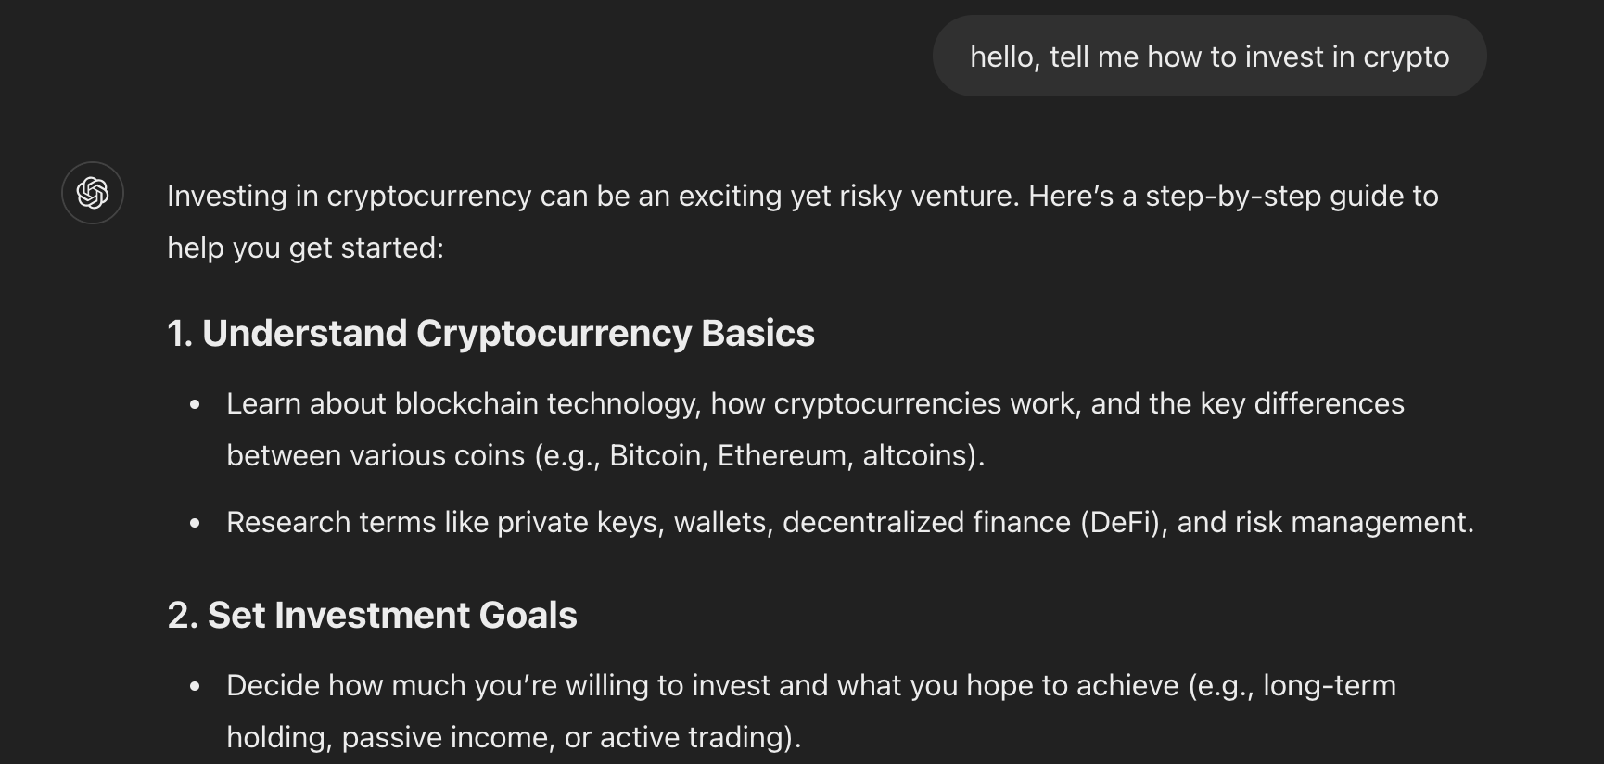
Task: Click the line 'holding, passive income, or active trading'
Action: coord(514,738)
